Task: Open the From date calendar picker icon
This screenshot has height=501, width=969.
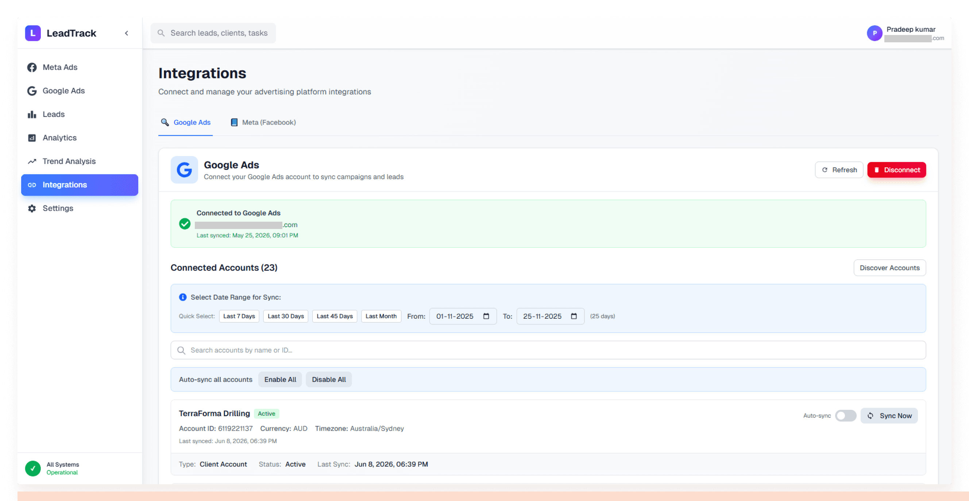Action: click(x=486, y=316)
